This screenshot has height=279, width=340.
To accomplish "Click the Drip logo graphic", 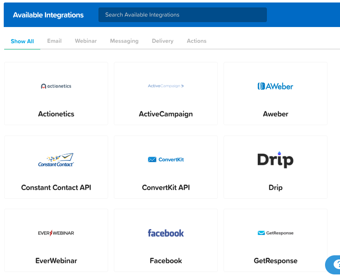I will [x=276, y=160].
